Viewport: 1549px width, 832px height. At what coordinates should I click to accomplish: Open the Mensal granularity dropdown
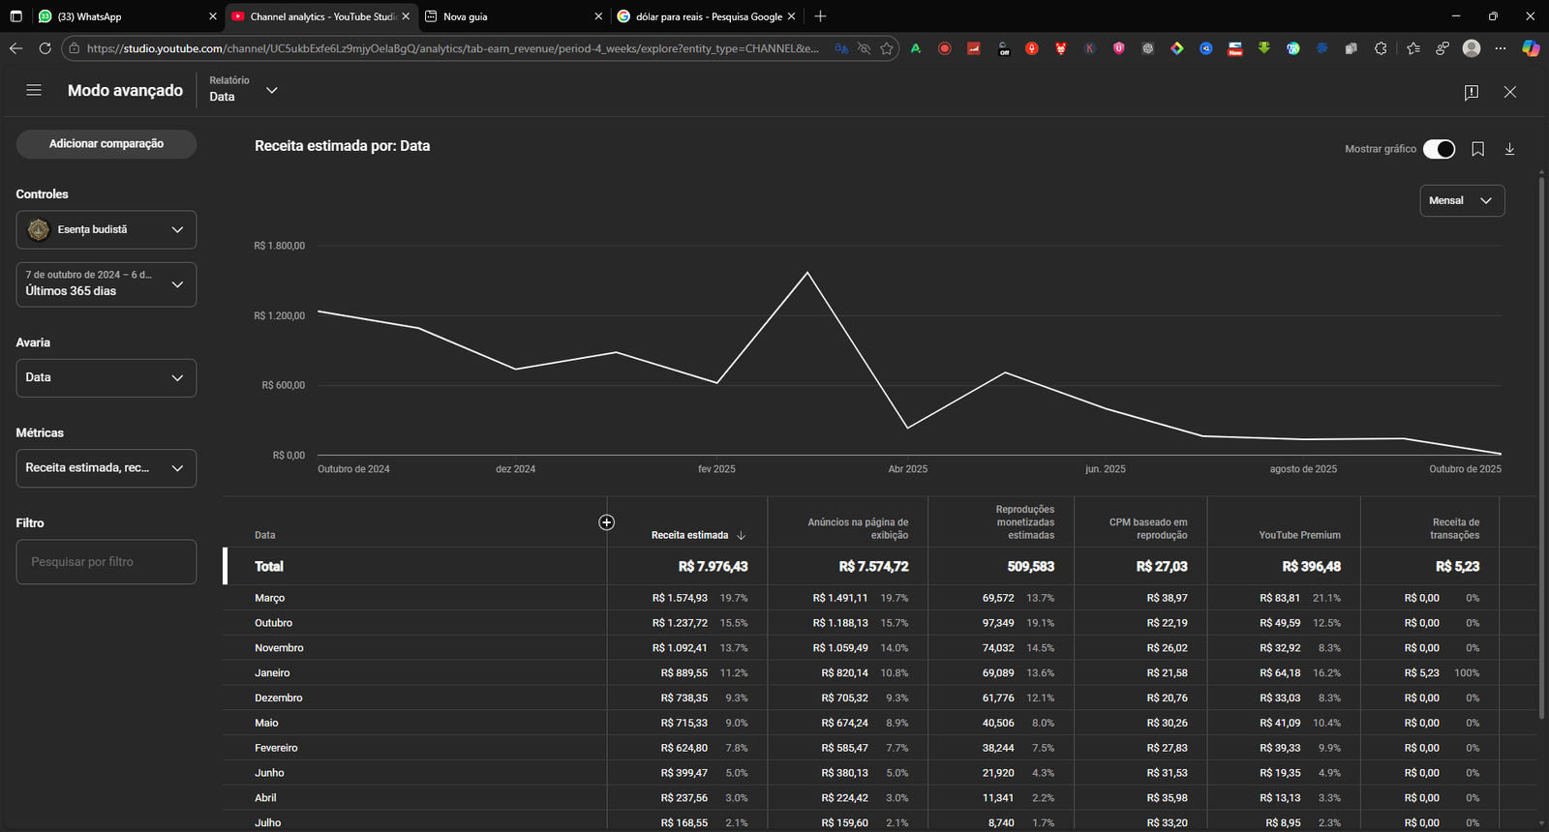[1461, 200]
